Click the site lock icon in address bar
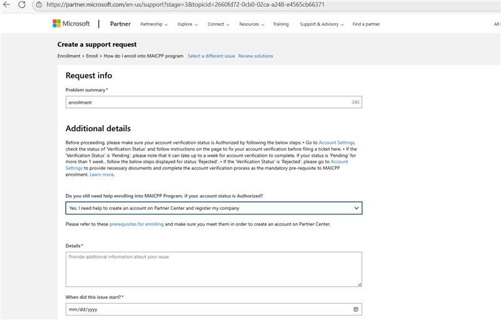This screenshot has height=320, width=501. 39,4
